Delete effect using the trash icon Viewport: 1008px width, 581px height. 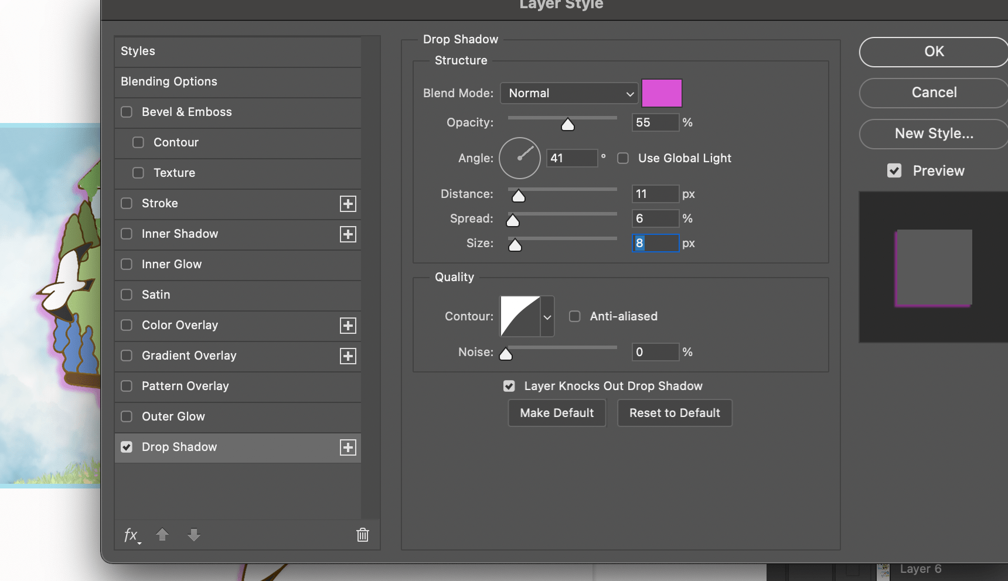tap(362, 535)
